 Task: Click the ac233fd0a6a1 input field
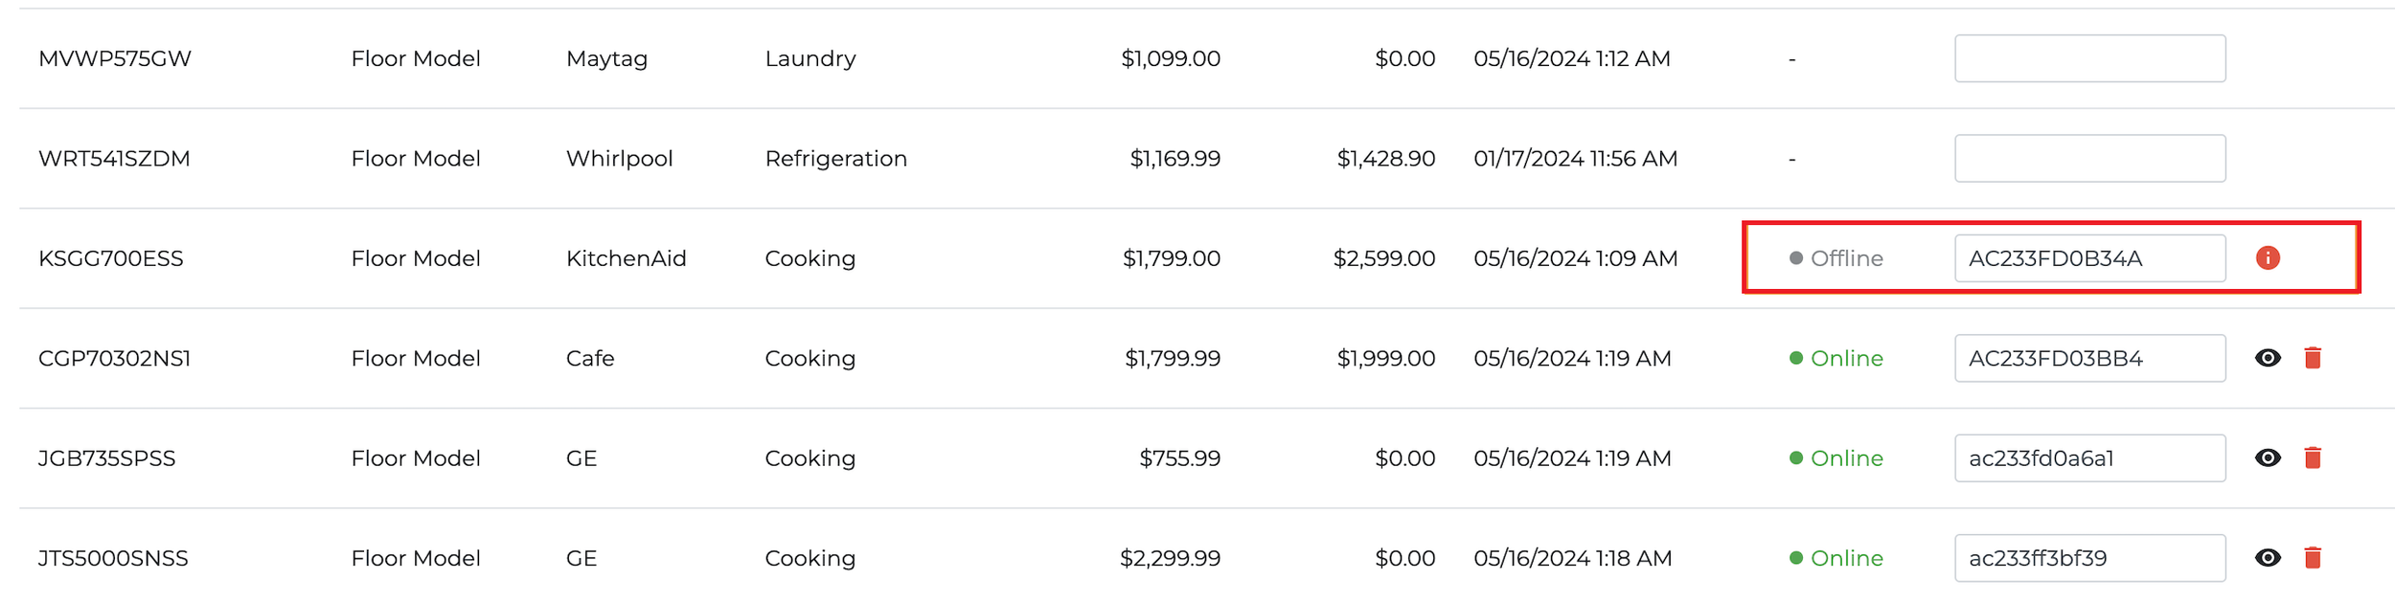(2090, 457)
